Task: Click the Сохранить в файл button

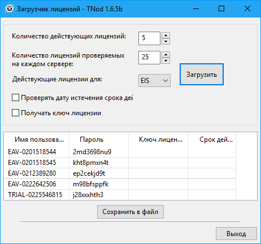Action: (130, 212)
